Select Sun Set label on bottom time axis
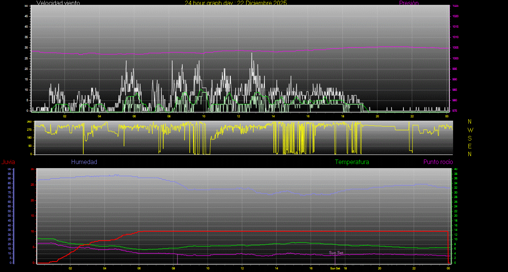The height and width of the screenshot is (272, 508). [x=335, y=268]
